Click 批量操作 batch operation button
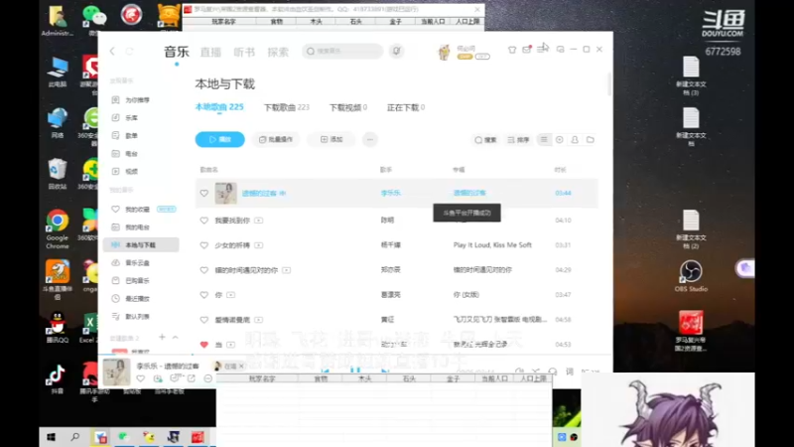Screen dimensions: 794x447 [276, 139]
